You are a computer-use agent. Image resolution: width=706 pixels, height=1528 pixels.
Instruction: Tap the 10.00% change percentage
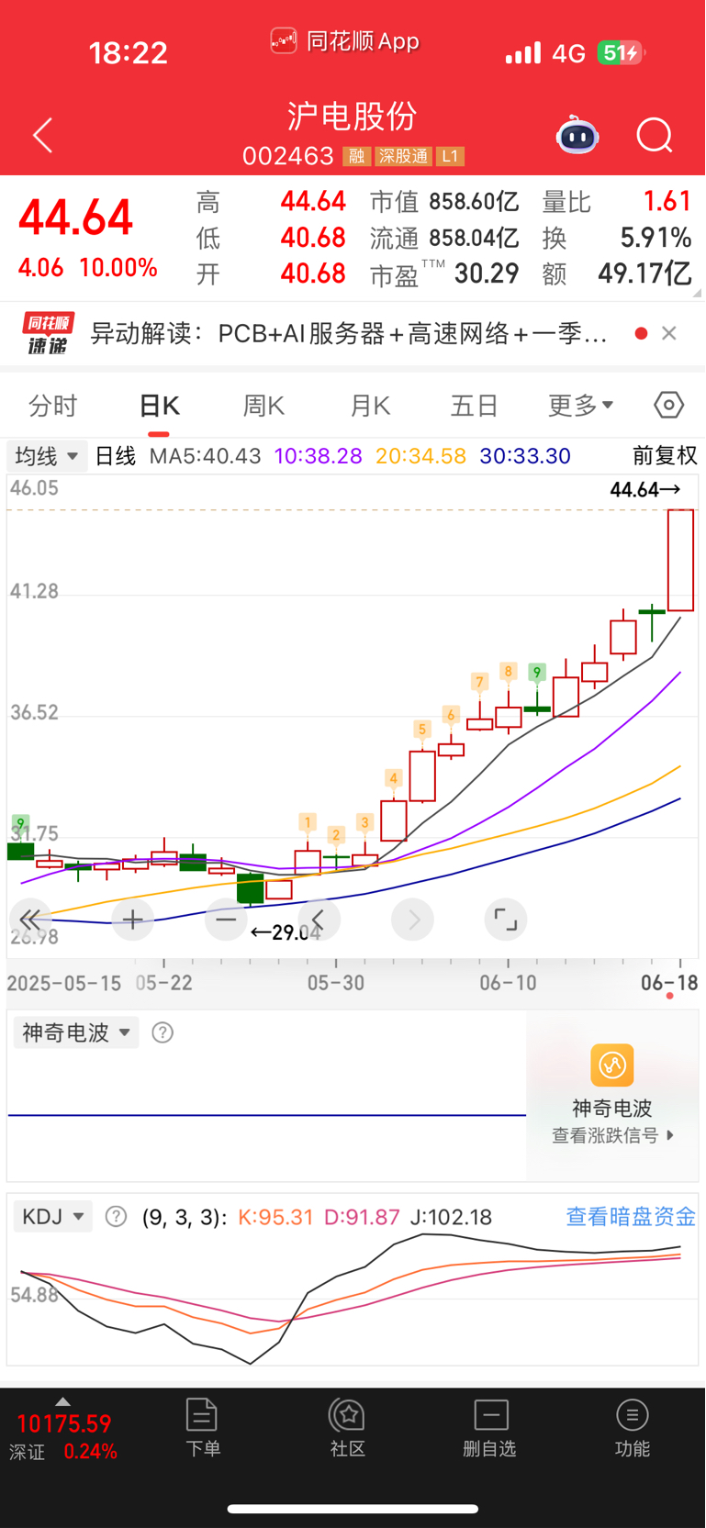pyautogui.click(x=118, y=268)
